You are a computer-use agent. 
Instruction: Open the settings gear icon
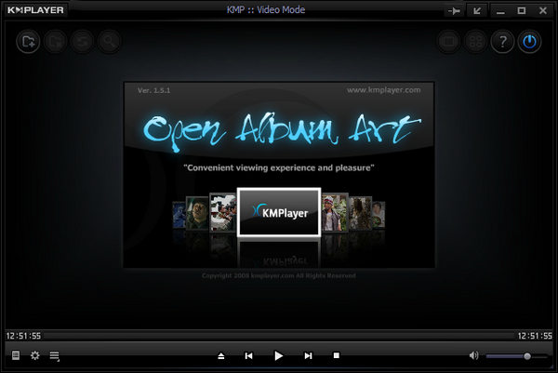pyautogui.click(x=35, y=355)
